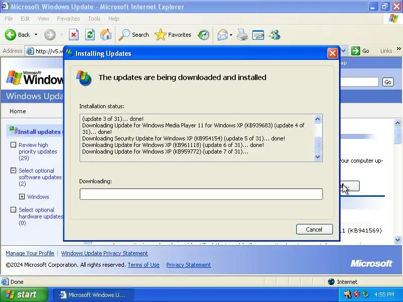Click the 4:55 PM clock in tray

point(384,294)
